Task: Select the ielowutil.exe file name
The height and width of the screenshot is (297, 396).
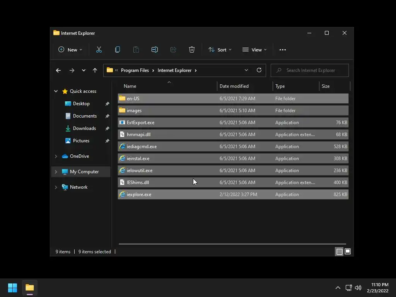Action: click(139, 171)
